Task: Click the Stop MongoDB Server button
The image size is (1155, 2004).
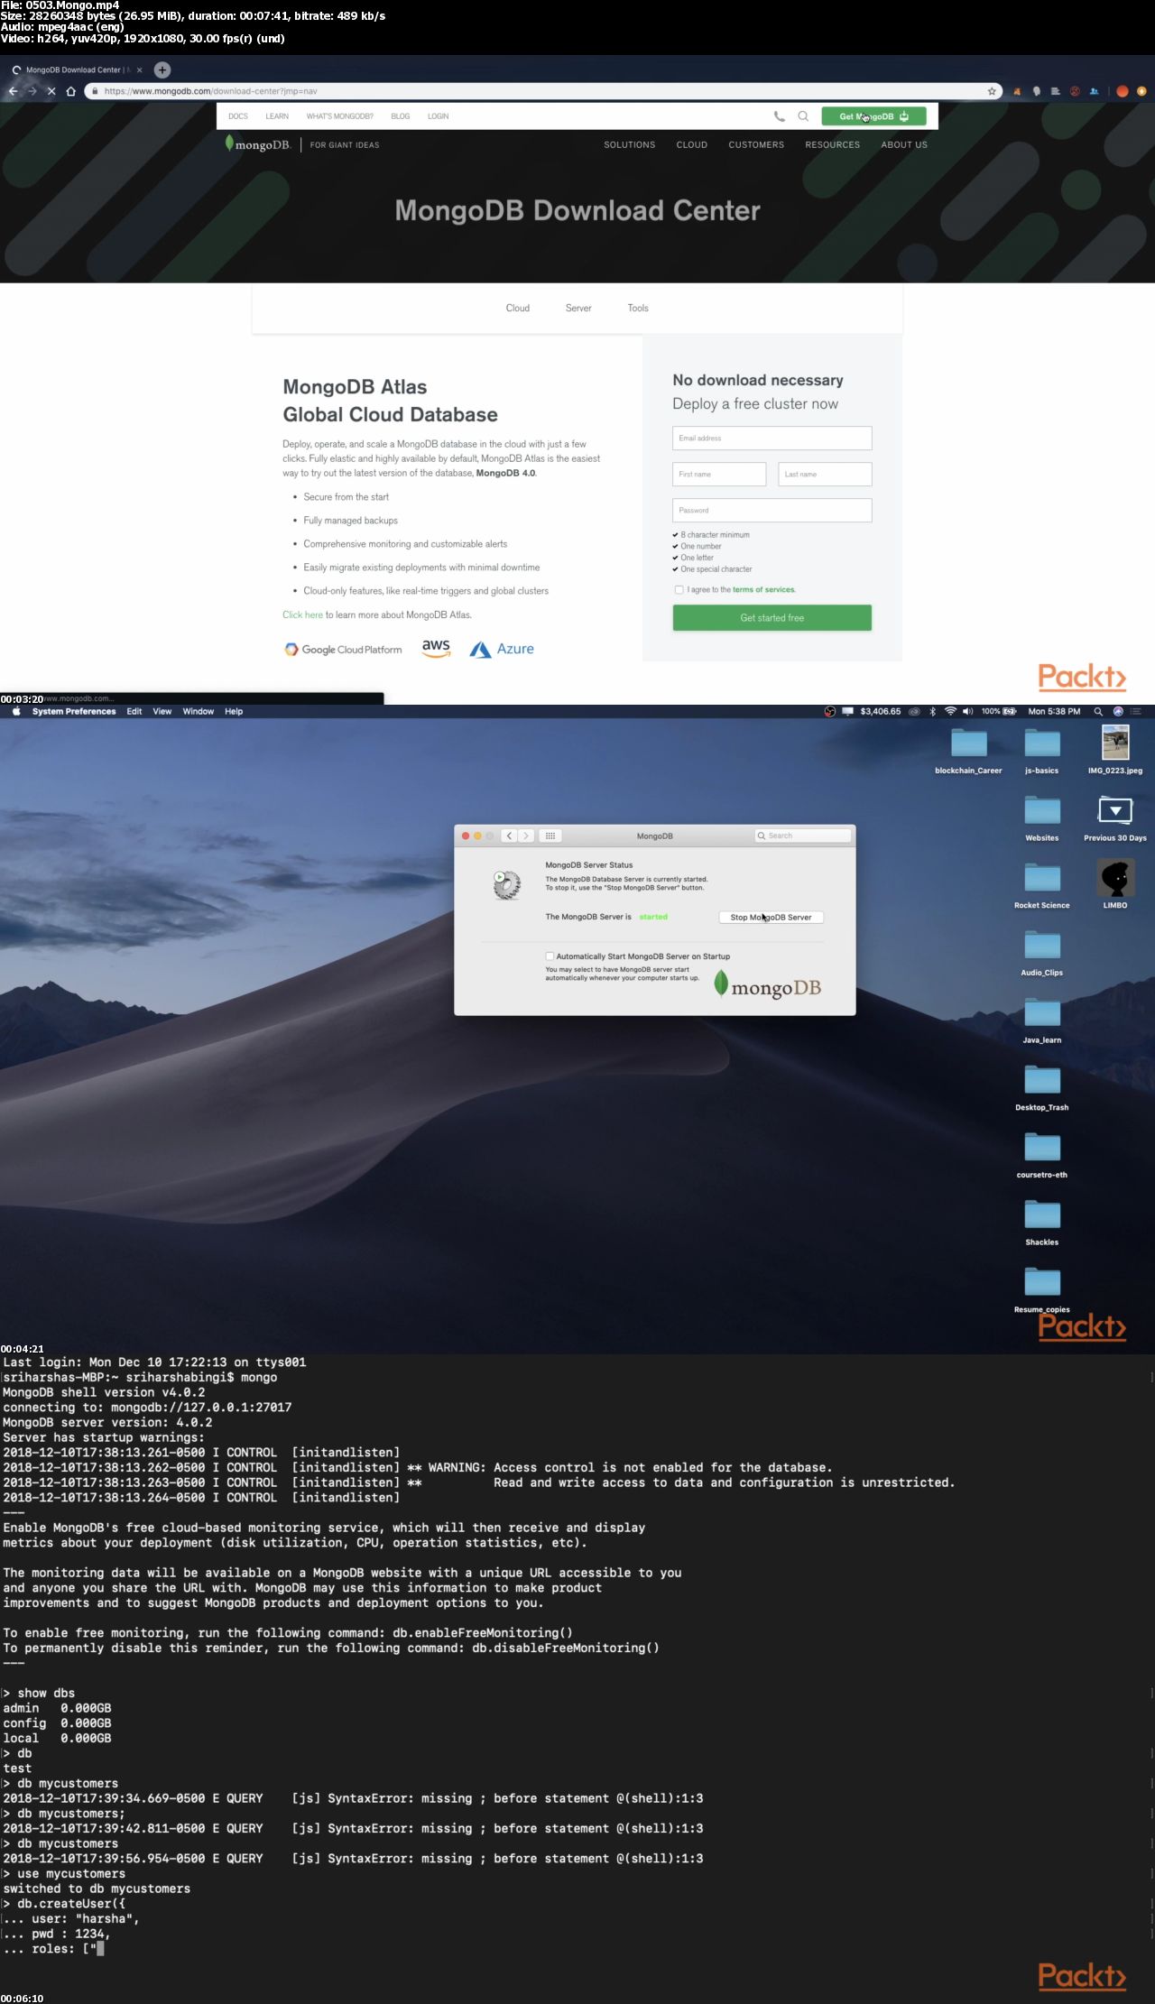Action: pyautogui.click(x=771, y=918)
